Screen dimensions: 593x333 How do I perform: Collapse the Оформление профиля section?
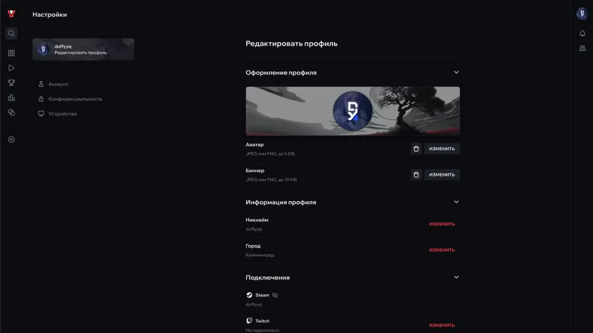pyautogui.click(x=456, y=72)
